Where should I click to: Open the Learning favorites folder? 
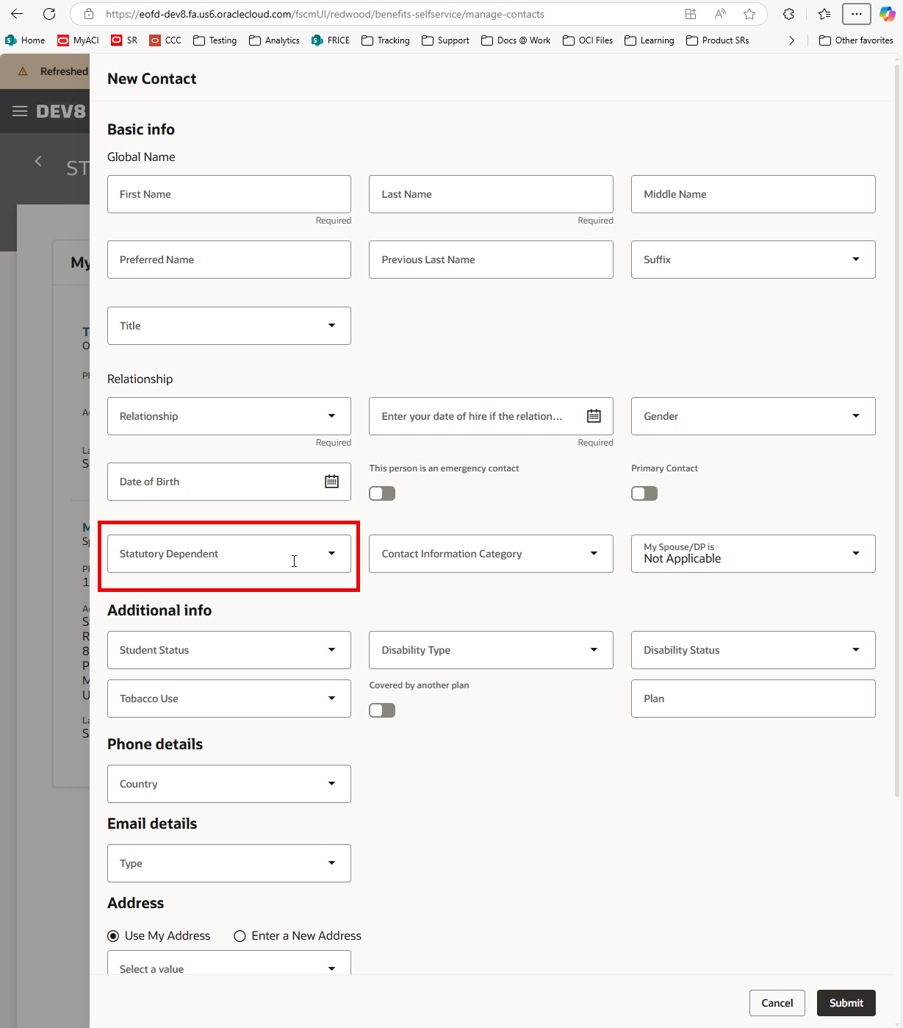650,40
